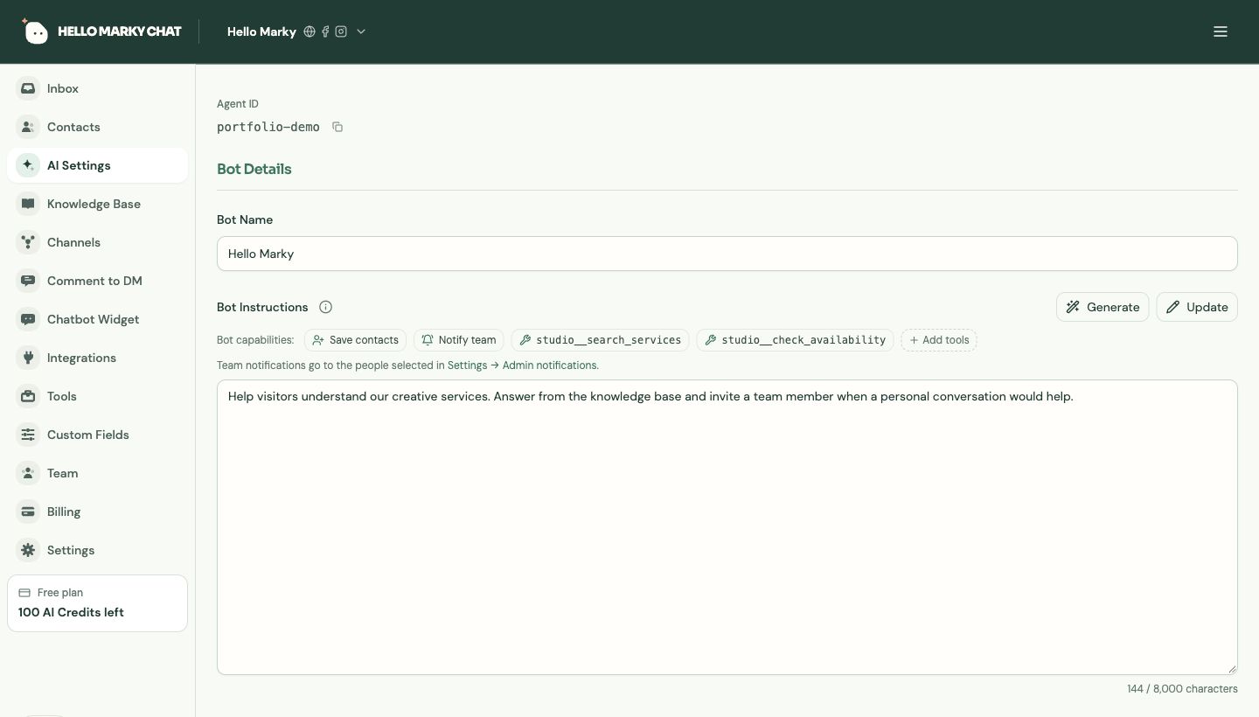Viewport: 1259px width, 717px height.
Task: Click the 144 / 8,000 characters counter
Action: pos(1182,689)
